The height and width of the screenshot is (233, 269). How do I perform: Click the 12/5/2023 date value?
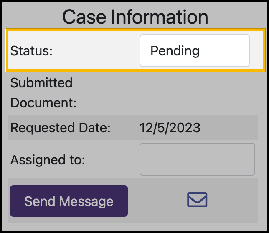(x=170, y=128)
